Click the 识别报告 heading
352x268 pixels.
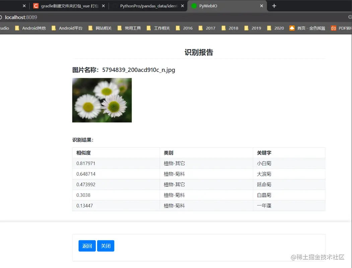[x=199, y=52]
